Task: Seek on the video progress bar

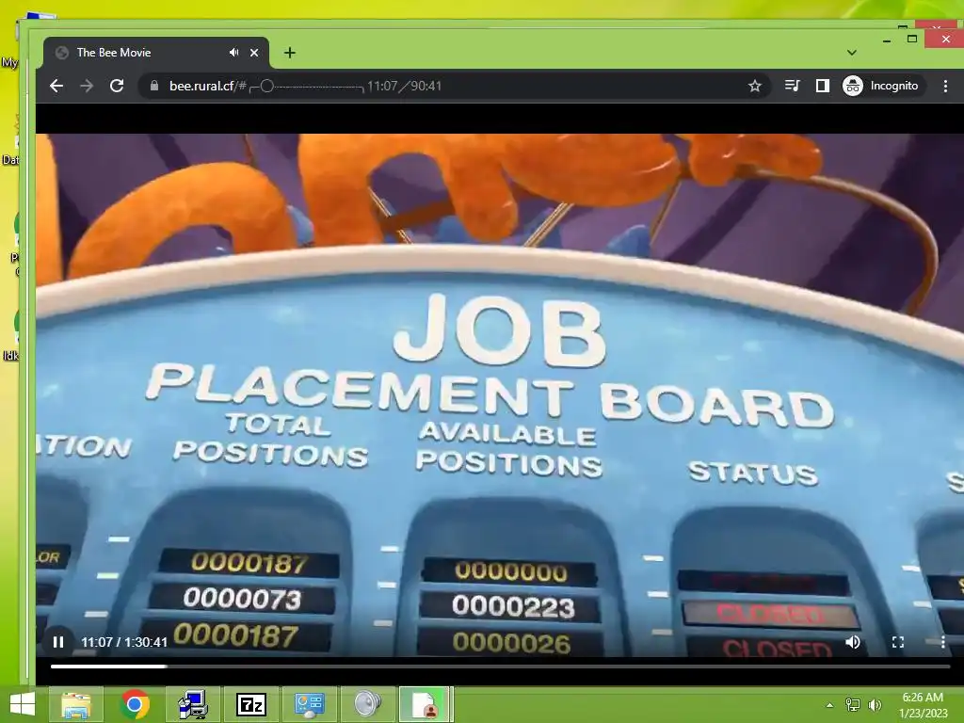Action: pos(500,666)
